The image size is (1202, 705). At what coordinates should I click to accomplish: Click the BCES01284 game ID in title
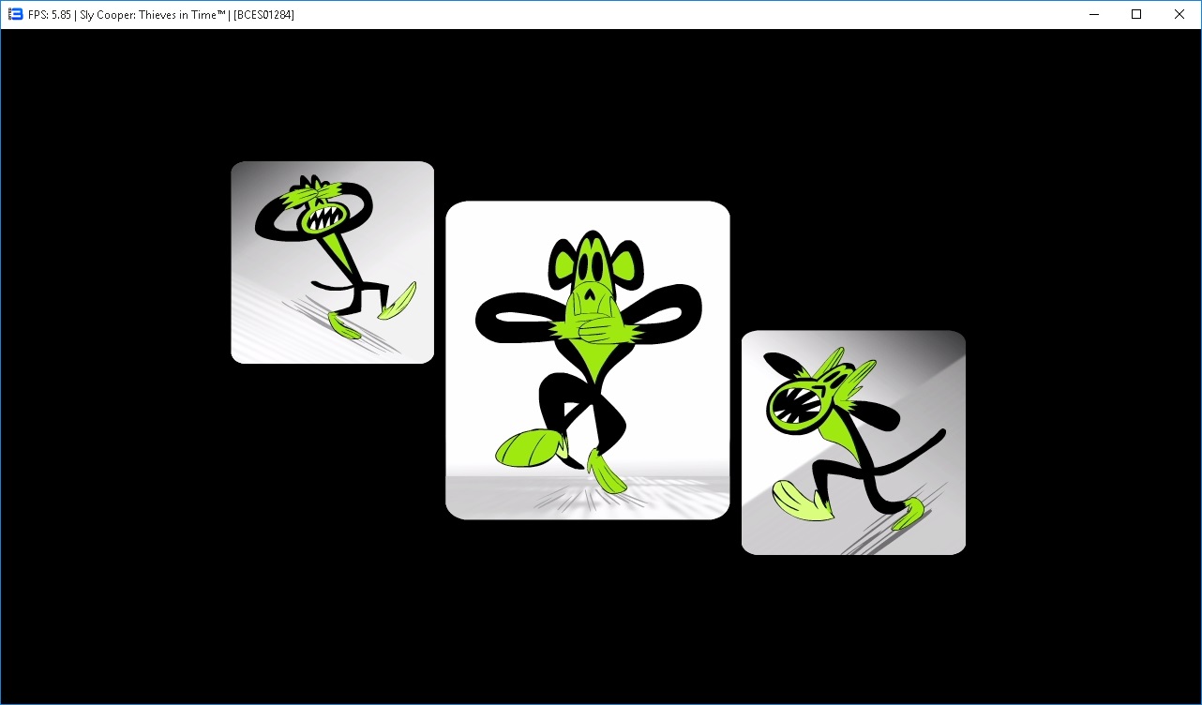tap(263, 15)
